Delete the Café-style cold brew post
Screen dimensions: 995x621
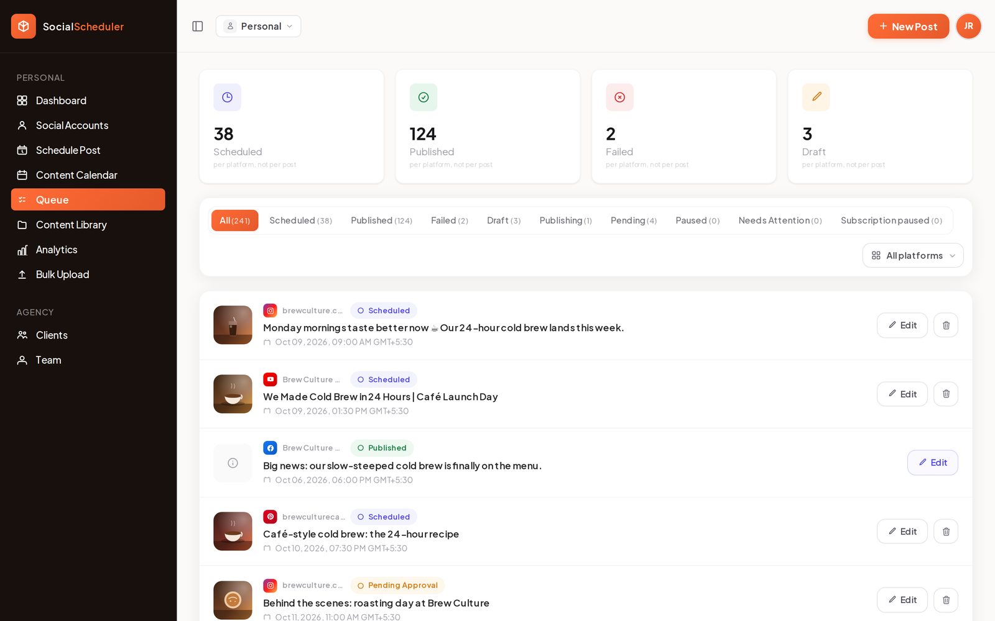click(x=946, y=532)
